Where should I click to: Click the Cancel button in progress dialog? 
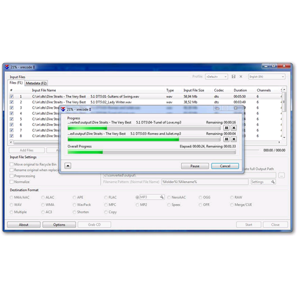pyautogui.click(x=225, y=166)
